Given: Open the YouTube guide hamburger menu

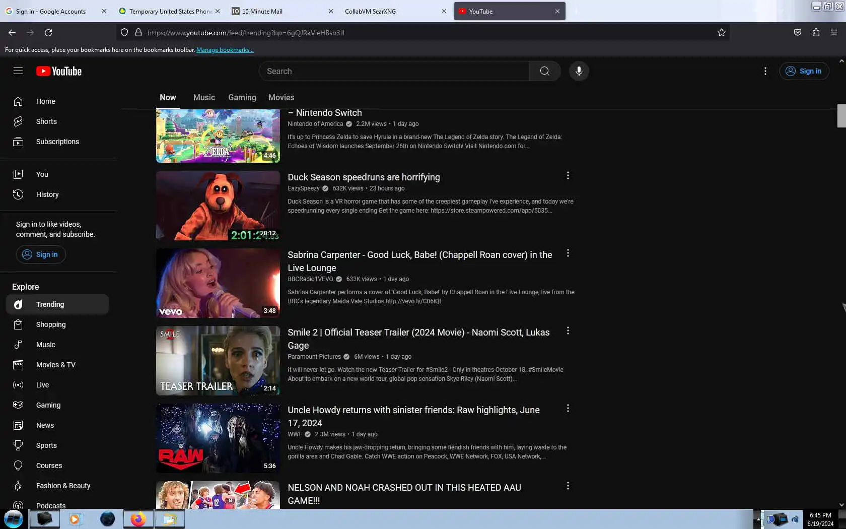Looking at the screenshot, I should (x=18, y=71).
